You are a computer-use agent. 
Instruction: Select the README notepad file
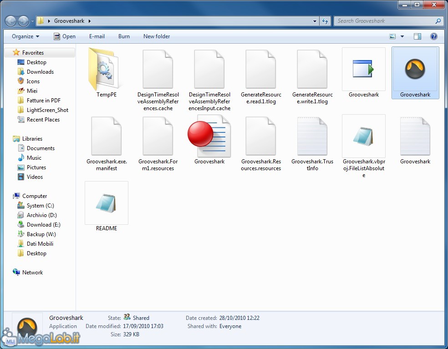[x=106, y=207]
